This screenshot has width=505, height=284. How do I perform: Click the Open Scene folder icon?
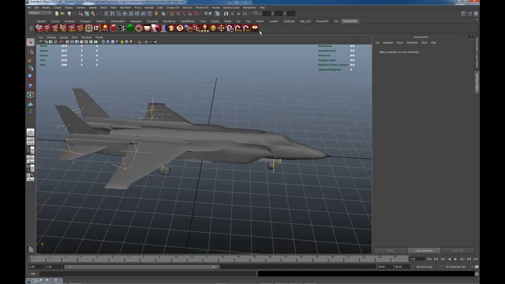coord(62,13)
